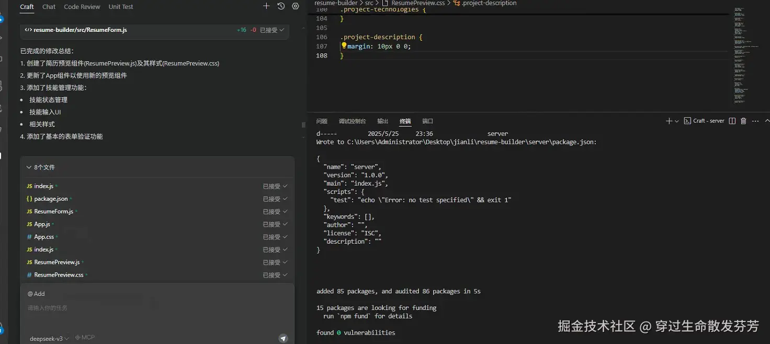770x344 pixels.
Task: Start a new session with the plus icon
Action: [266, 6]
